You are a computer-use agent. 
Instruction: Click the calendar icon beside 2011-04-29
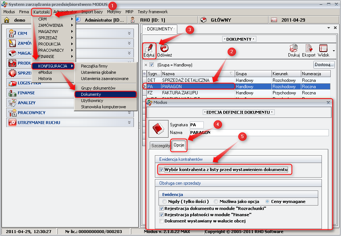[x=274, y=20]
